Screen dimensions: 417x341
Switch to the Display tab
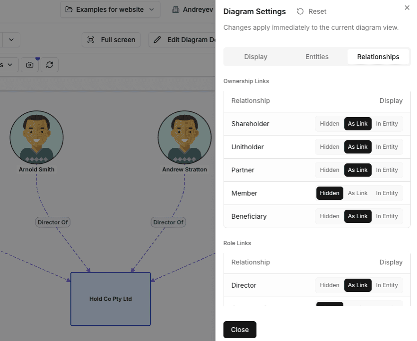(256, 56)
